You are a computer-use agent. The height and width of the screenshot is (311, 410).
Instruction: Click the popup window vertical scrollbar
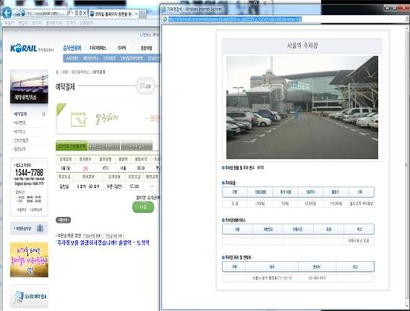click(407, 166)
